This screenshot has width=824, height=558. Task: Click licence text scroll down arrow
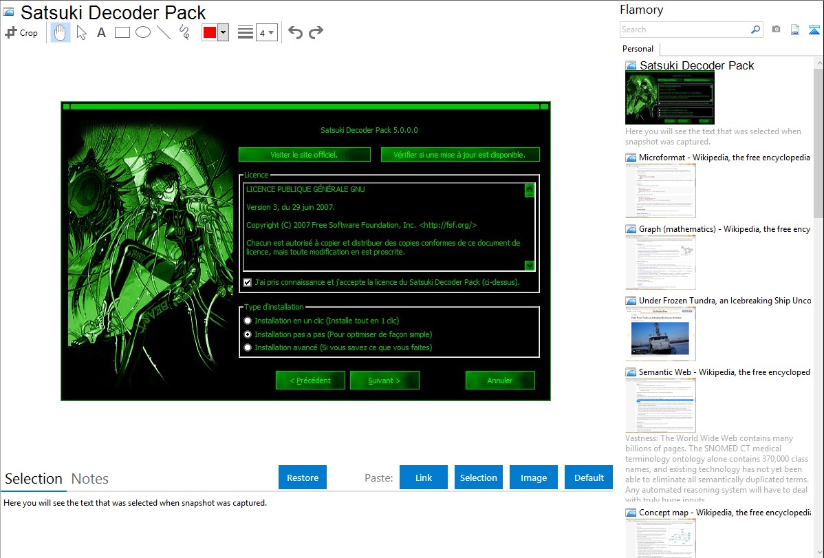(x=530, y=266)
